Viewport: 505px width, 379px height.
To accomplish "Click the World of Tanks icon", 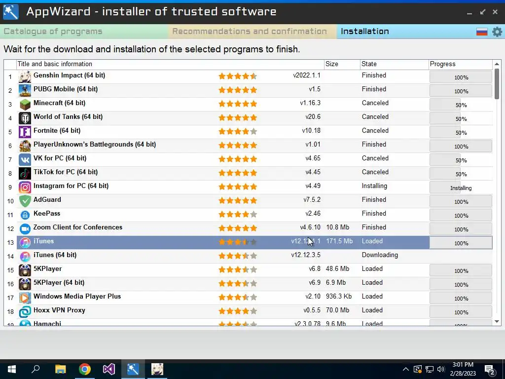I will click(x=25, y=118).
